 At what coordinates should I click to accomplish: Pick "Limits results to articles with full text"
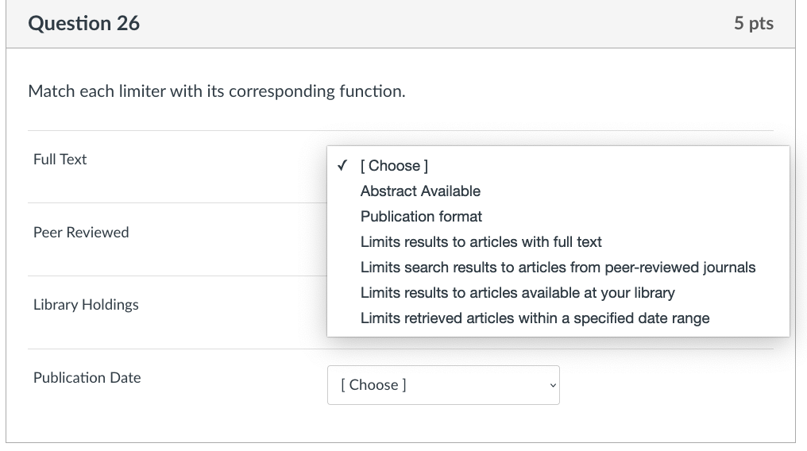click(481, 242)
